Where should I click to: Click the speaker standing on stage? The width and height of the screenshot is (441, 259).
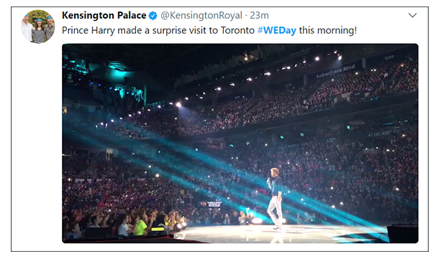(276, 199)
